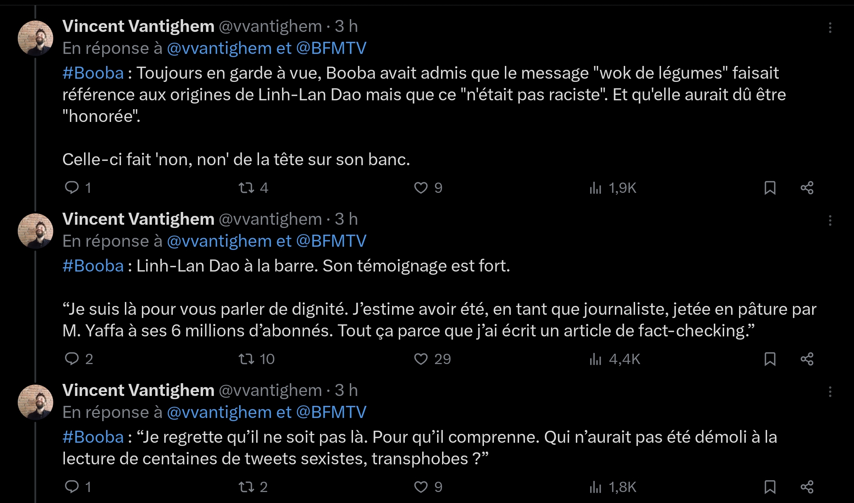The height and width of the screenshot is (503, 854).
Task: Bookmark the "témoignage est fort" tweet
Action: pos(770,359)
